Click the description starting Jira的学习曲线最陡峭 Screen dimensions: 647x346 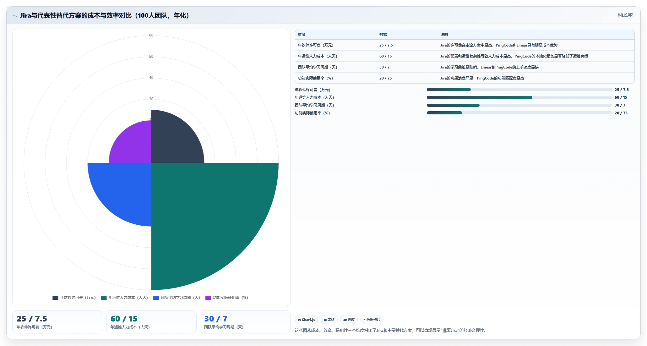click(490, 67)
